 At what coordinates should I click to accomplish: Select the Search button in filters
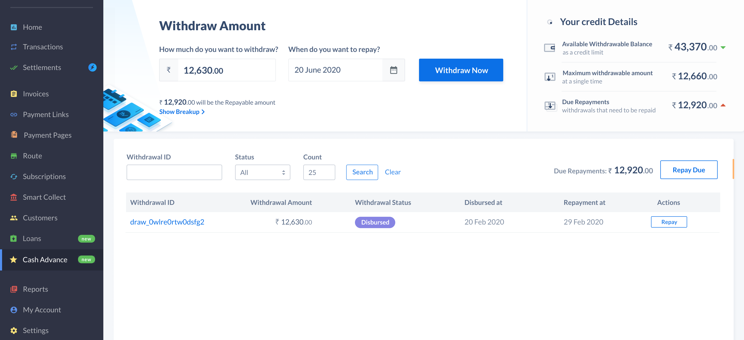click(x=362, y=172)
